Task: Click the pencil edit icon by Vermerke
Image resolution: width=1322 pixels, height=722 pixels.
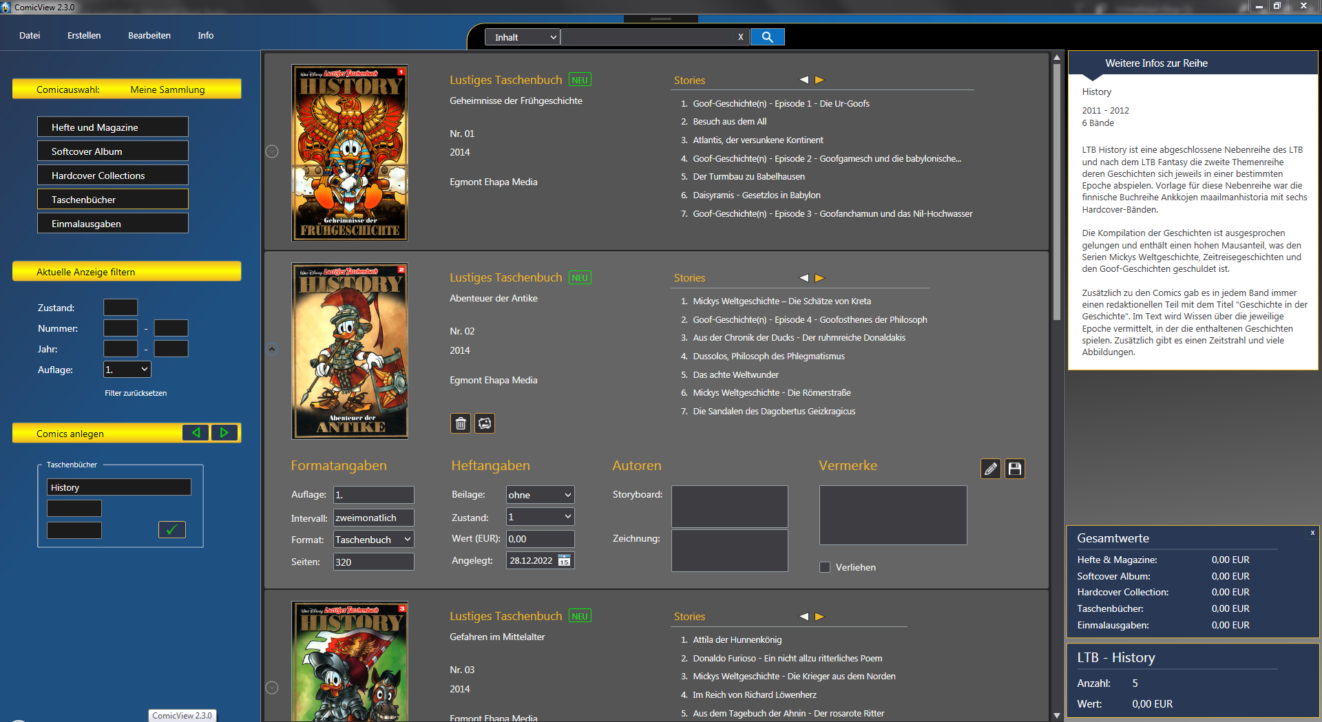Action: [990, 469]
